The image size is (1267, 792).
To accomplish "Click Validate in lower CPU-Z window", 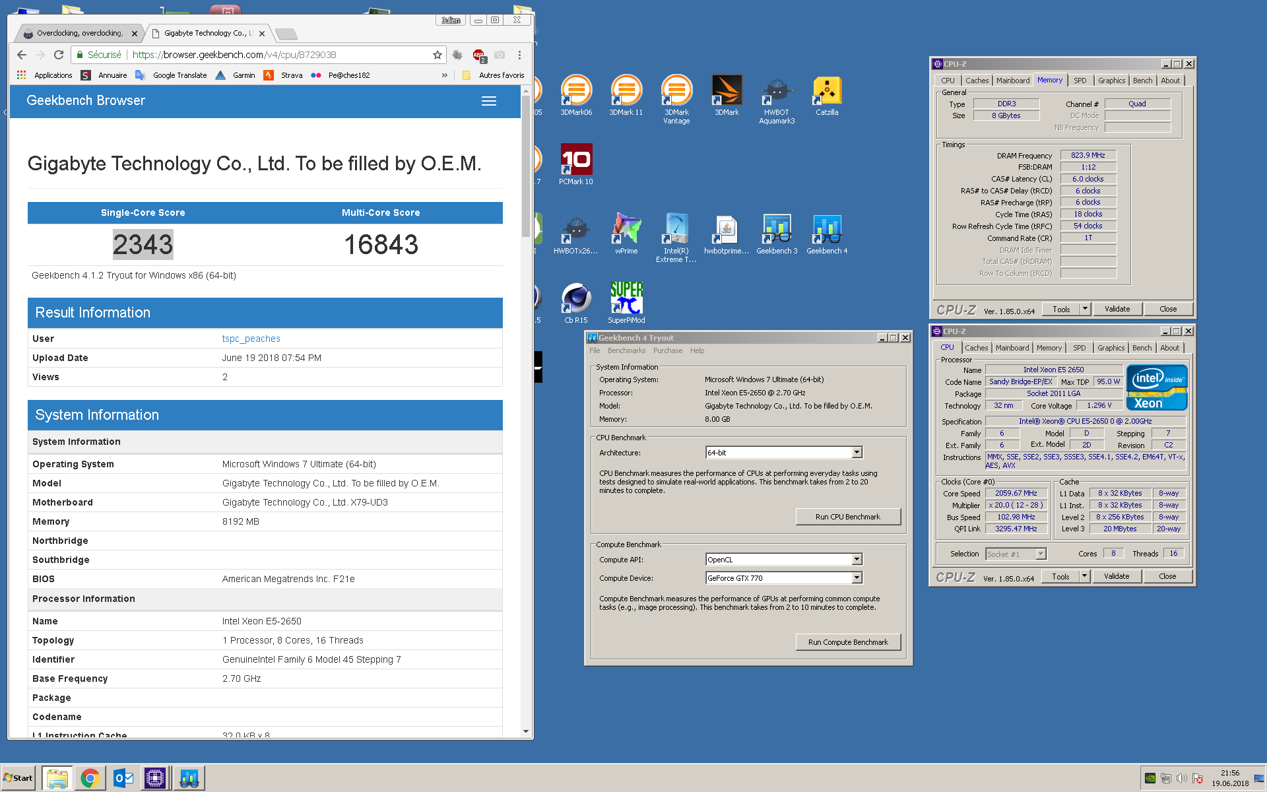I will tap(1117, 576).
